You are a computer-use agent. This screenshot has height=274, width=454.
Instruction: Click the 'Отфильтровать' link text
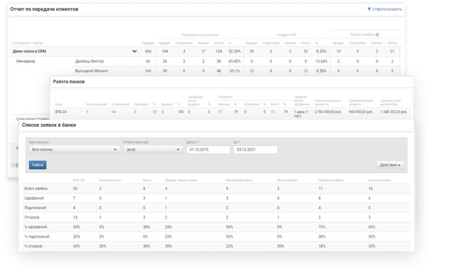coord(387,9)
